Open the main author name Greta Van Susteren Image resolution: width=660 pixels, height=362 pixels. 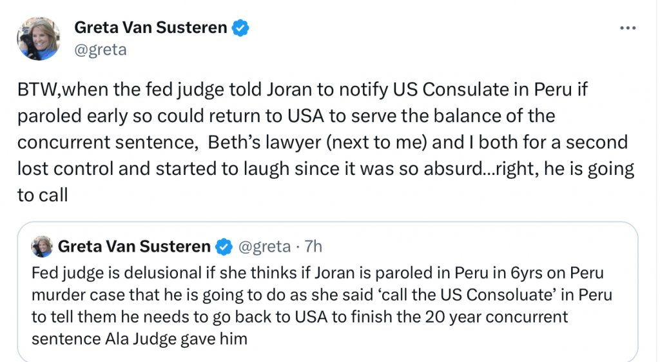pos(151,28)
